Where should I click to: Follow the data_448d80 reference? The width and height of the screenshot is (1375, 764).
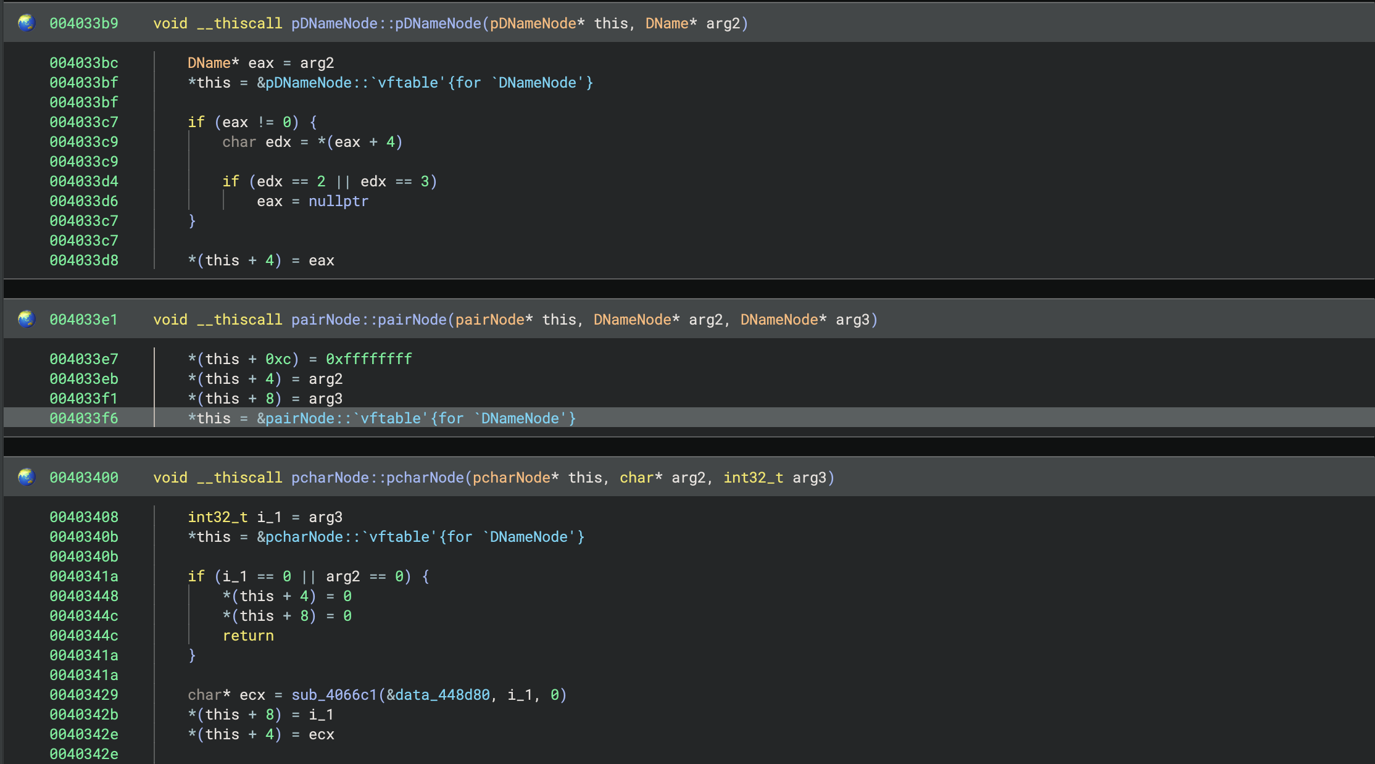coord(442,695)
